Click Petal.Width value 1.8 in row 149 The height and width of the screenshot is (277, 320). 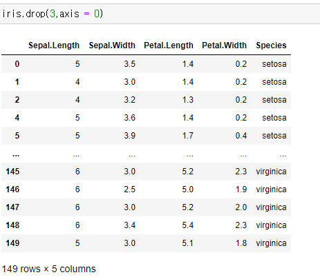point(241,243)
